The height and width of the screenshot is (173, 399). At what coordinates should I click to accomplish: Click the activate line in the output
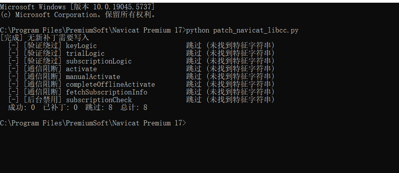[x=141, y=69]
